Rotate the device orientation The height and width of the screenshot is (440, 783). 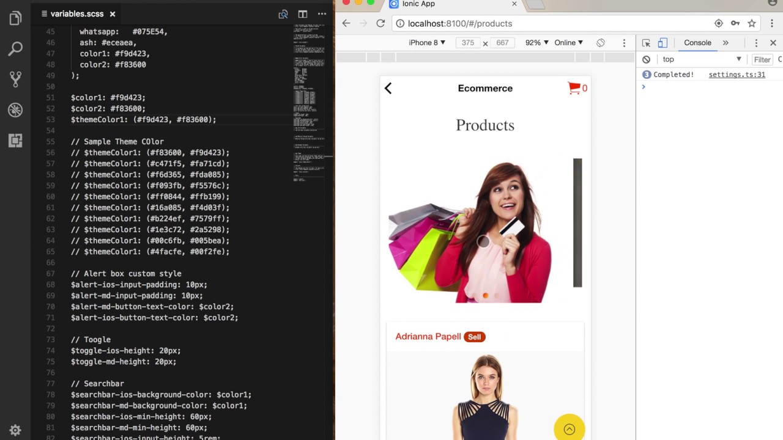pyautogui.click(x=601, y=43)
